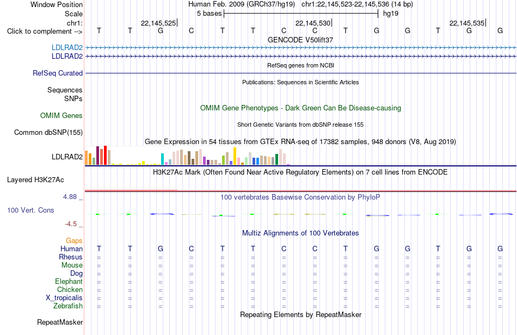Click the SNPs track label
This screenshot has height=335, width=517.
click(73, 98)
